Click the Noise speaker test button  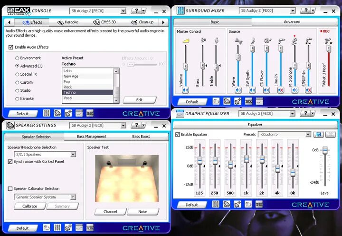(143, 212)
